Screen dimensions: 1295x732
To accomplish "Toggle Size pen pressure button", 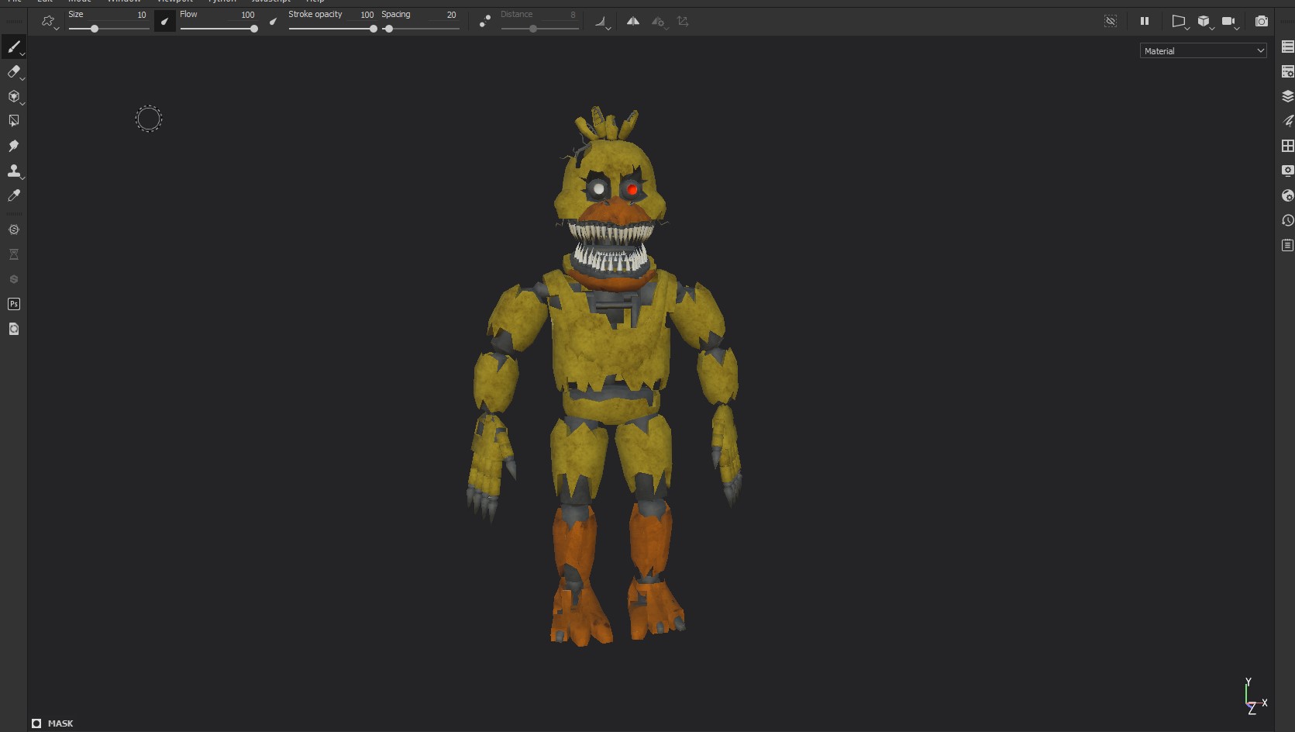I will 164,22.
